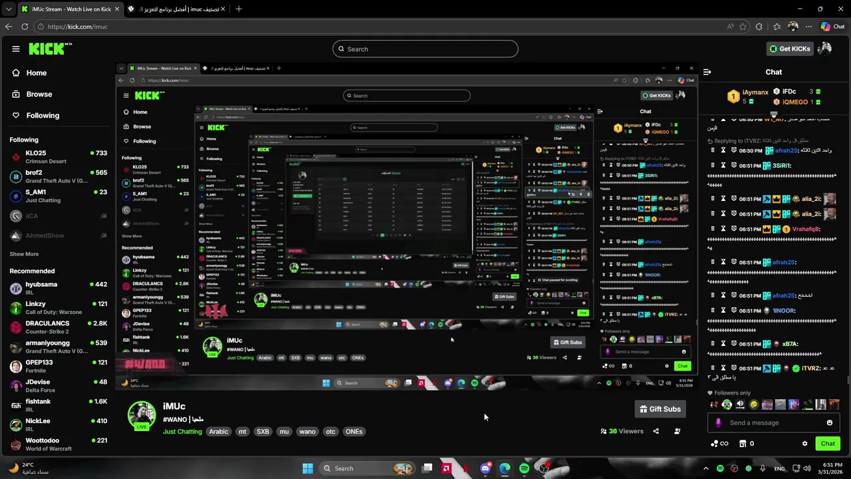Expand the gift leaderboard handle
The height and width of the screenshot is (479, 851).
[x=773, y=114]
